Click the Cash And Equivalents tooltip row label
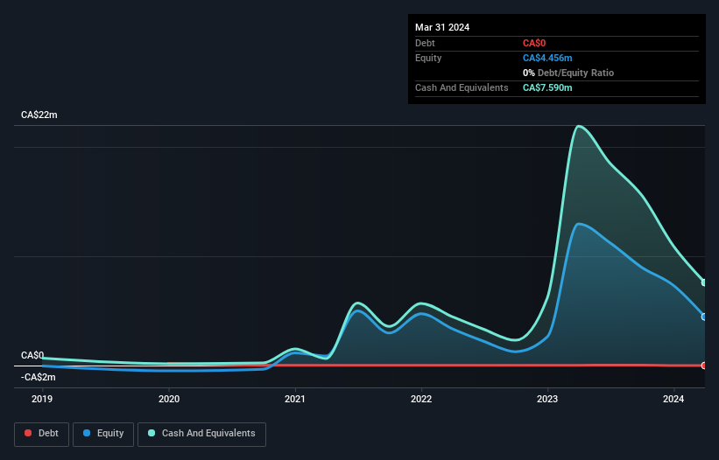 coord(462,87)
